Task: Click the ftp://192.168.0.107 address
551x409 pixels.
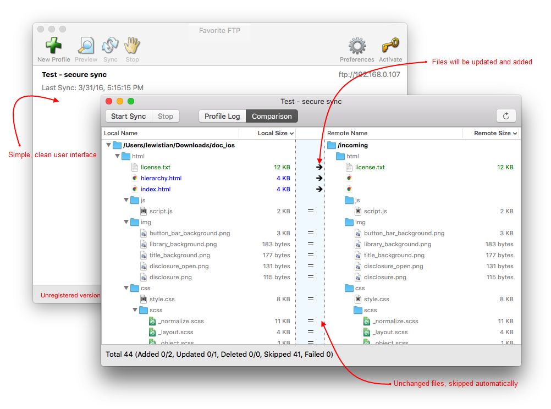Action: (x=369, y=75)
